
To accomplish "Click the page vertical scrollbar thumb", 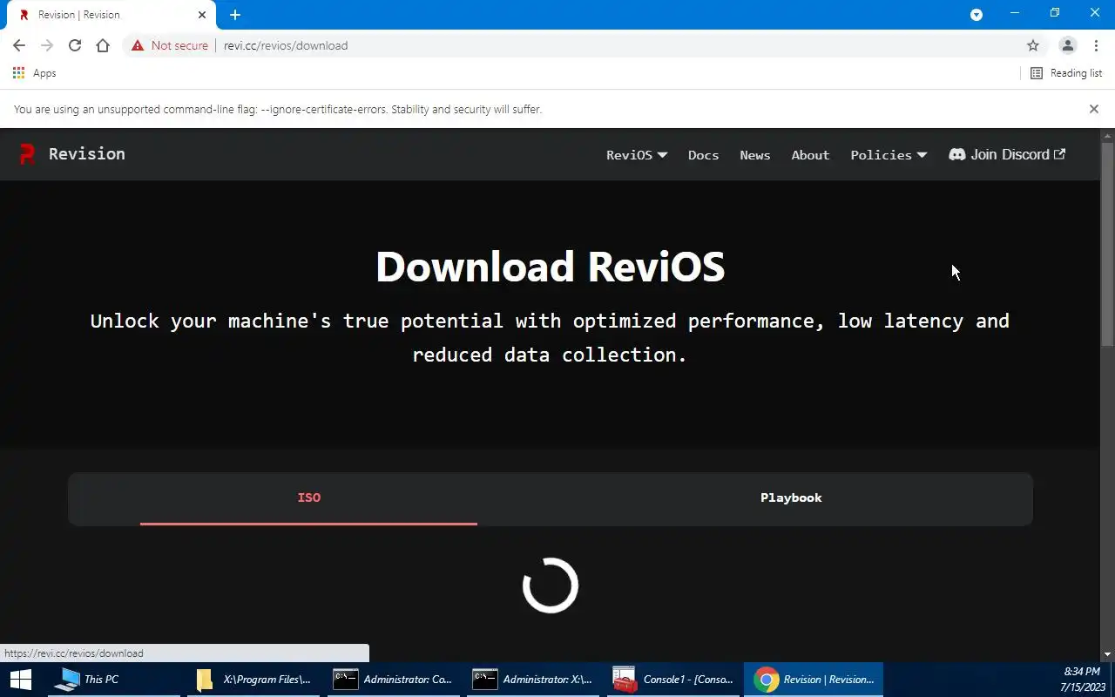I will [x=1107, y=244].
